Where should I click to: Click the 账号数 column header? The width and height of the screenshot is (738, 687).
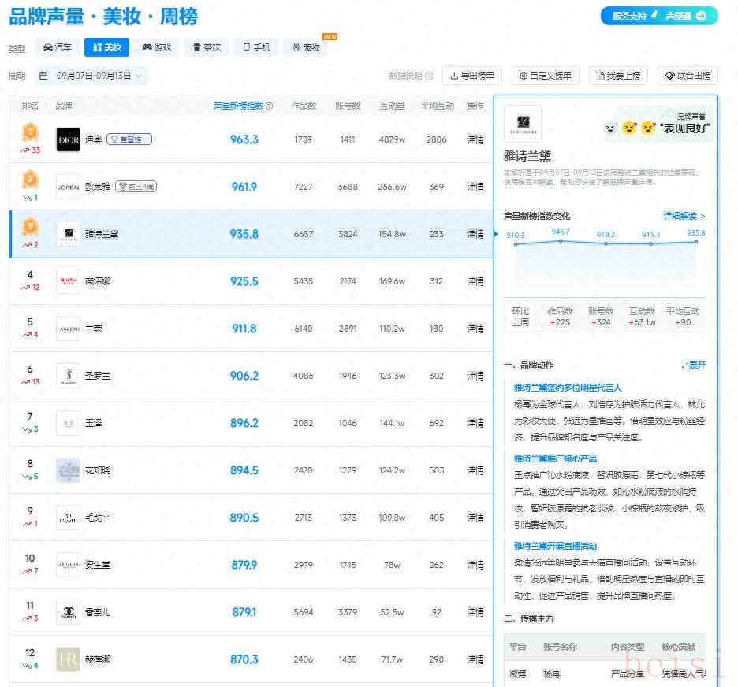click(348, 106)
